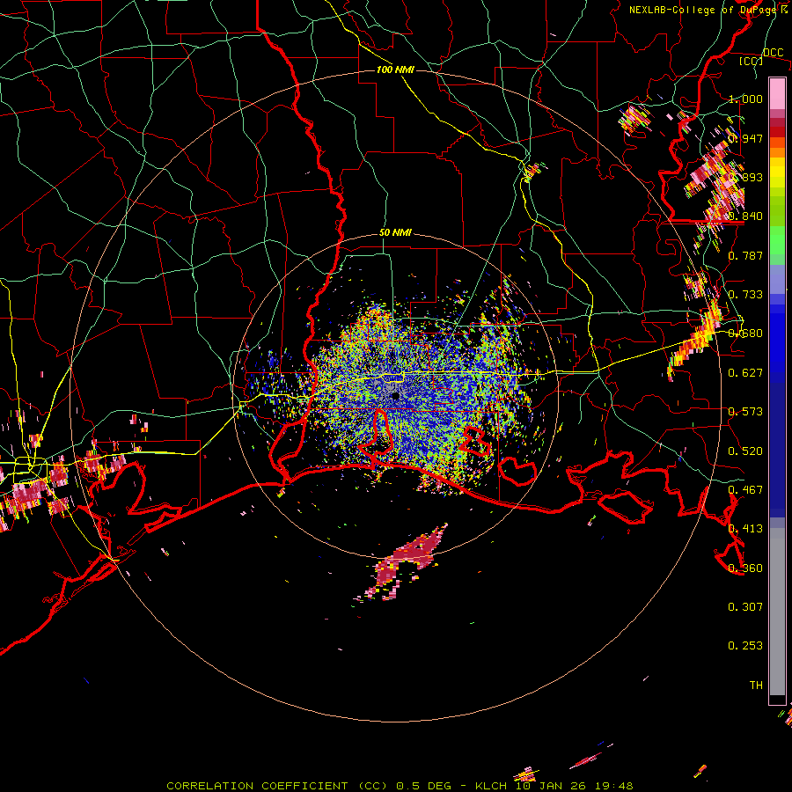Click the 0.733 legend value
Image resolution: width=792 pixels, height=792 pixels.
745,294
